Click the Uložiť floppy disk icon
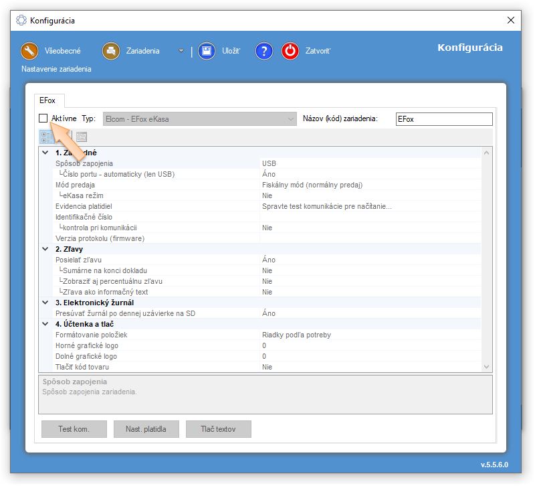 [207, 51]
